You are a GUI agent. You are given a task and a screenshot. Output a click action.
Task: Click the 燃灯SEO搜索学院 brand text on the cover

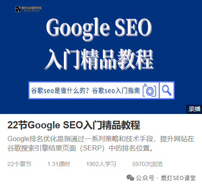pos(31,8)
